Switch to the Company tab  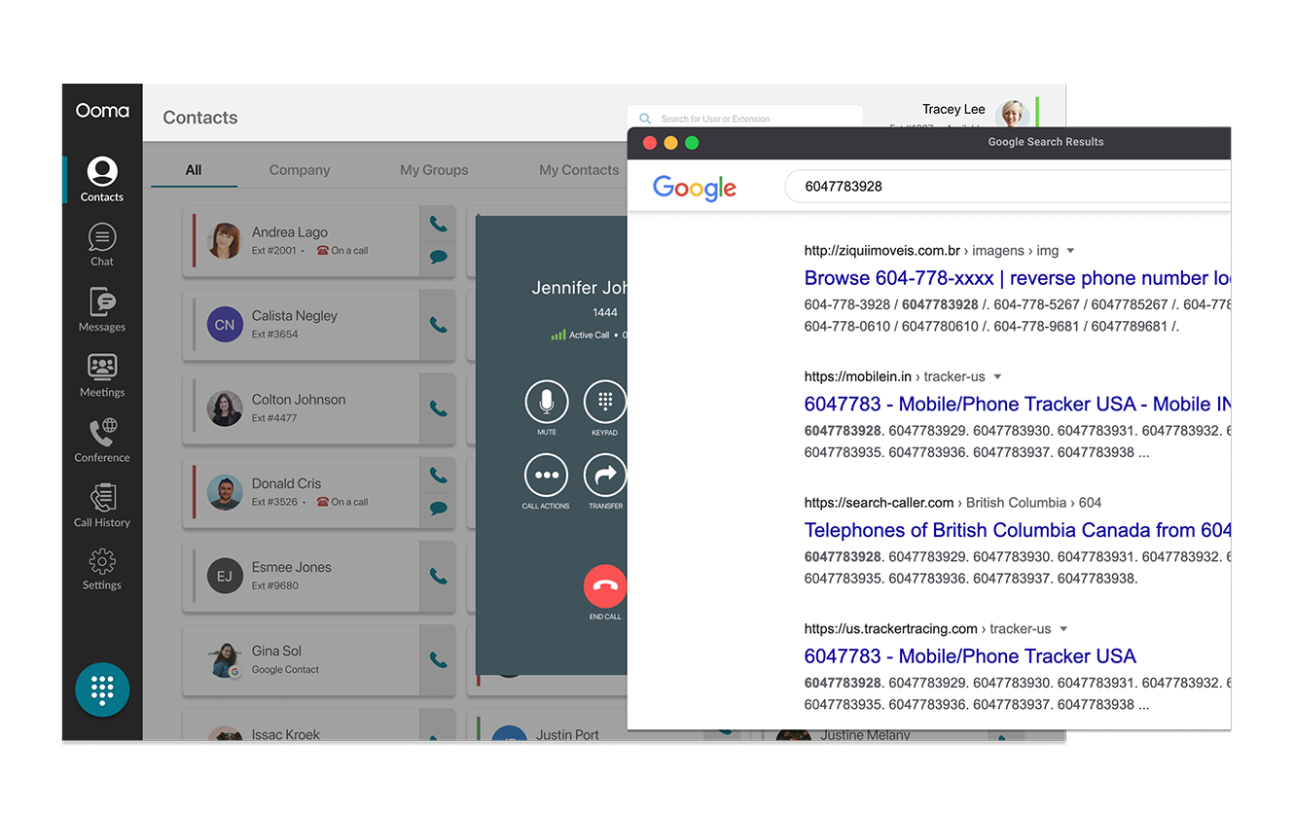click(x=300, y=170)
